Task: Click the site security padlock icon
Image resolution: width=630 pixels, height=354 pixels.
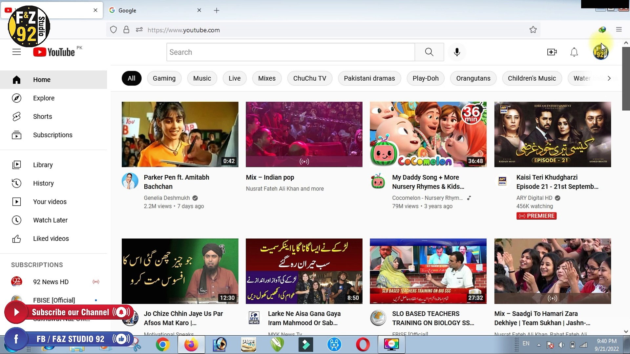Action: (x=126, y=30)
